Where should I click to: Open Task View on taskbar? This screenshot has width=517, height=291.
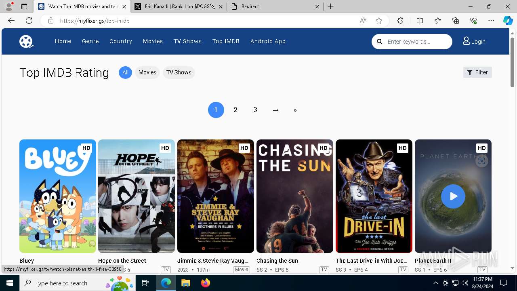tap(145, 283)
